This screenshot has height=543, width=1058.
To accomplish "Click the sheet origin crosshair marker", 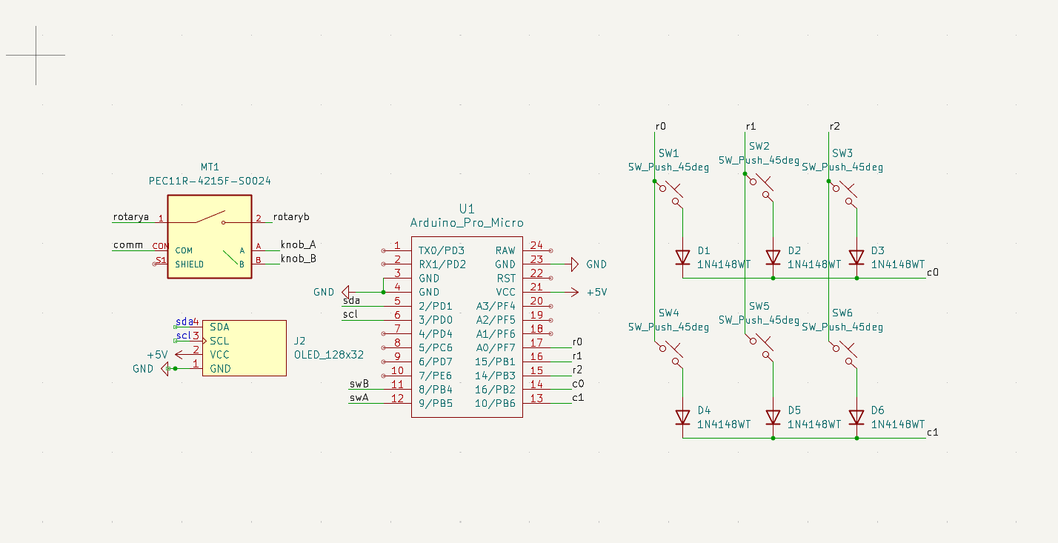I will (x=36, y=55).
